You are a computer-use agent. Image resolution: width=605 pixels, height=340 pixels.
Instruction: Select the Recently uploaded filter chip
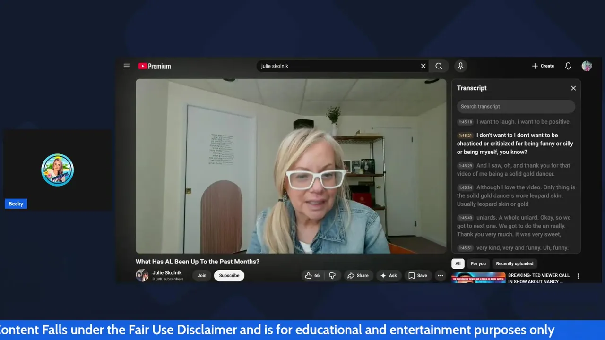pos(515,263)
